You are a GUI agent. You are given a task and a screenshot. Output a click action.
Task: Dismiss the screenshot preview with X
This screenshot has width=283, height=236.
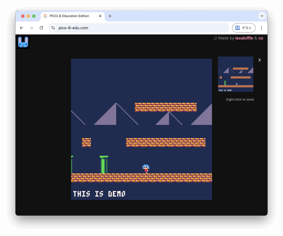[260, 60]
